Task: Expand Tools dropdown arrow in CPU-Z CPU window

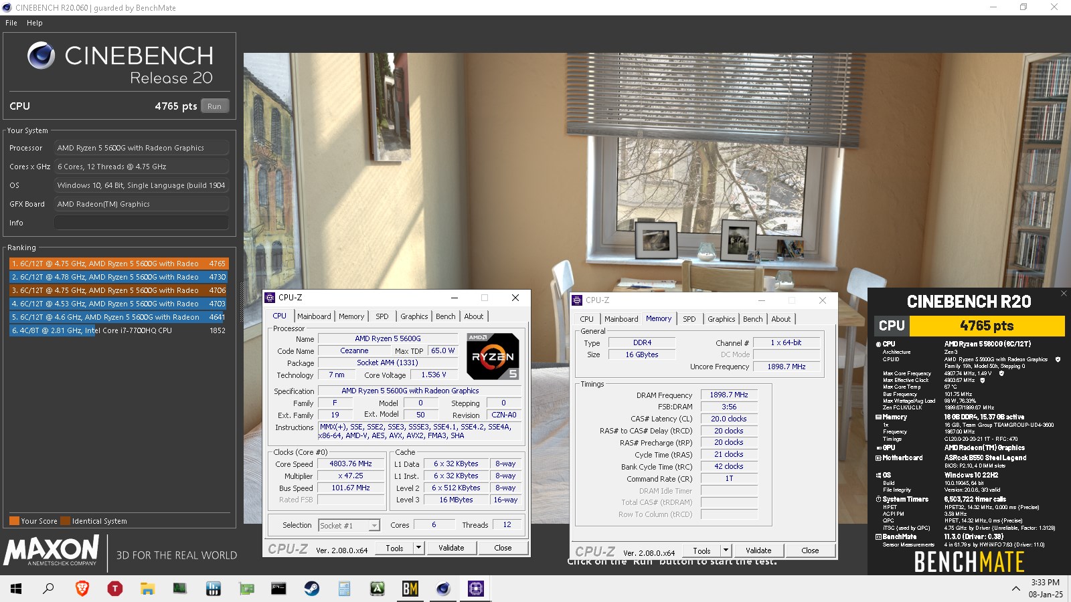Action: (419, 548)
